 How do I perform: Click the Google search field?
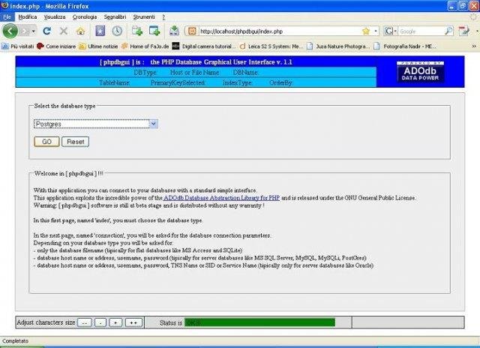tap(421, 31)
